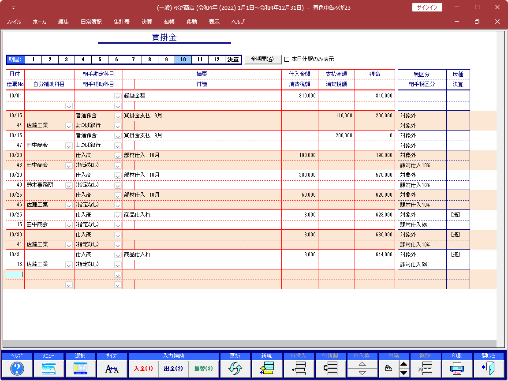Open the 決算 menu in menu bar
Viewport: 508px width, 381px height.
(x=147, y=22)
